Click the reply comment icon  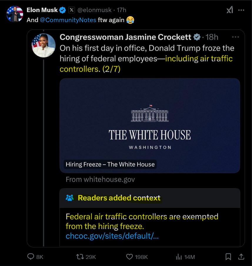tap(31, 257)
